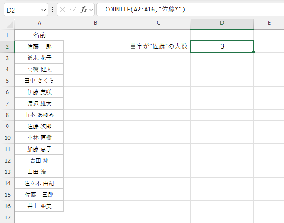The width and height of the screenshot is (284, 223).
Task: Click in the Name Box showing D2
Action: pos(22,9)
